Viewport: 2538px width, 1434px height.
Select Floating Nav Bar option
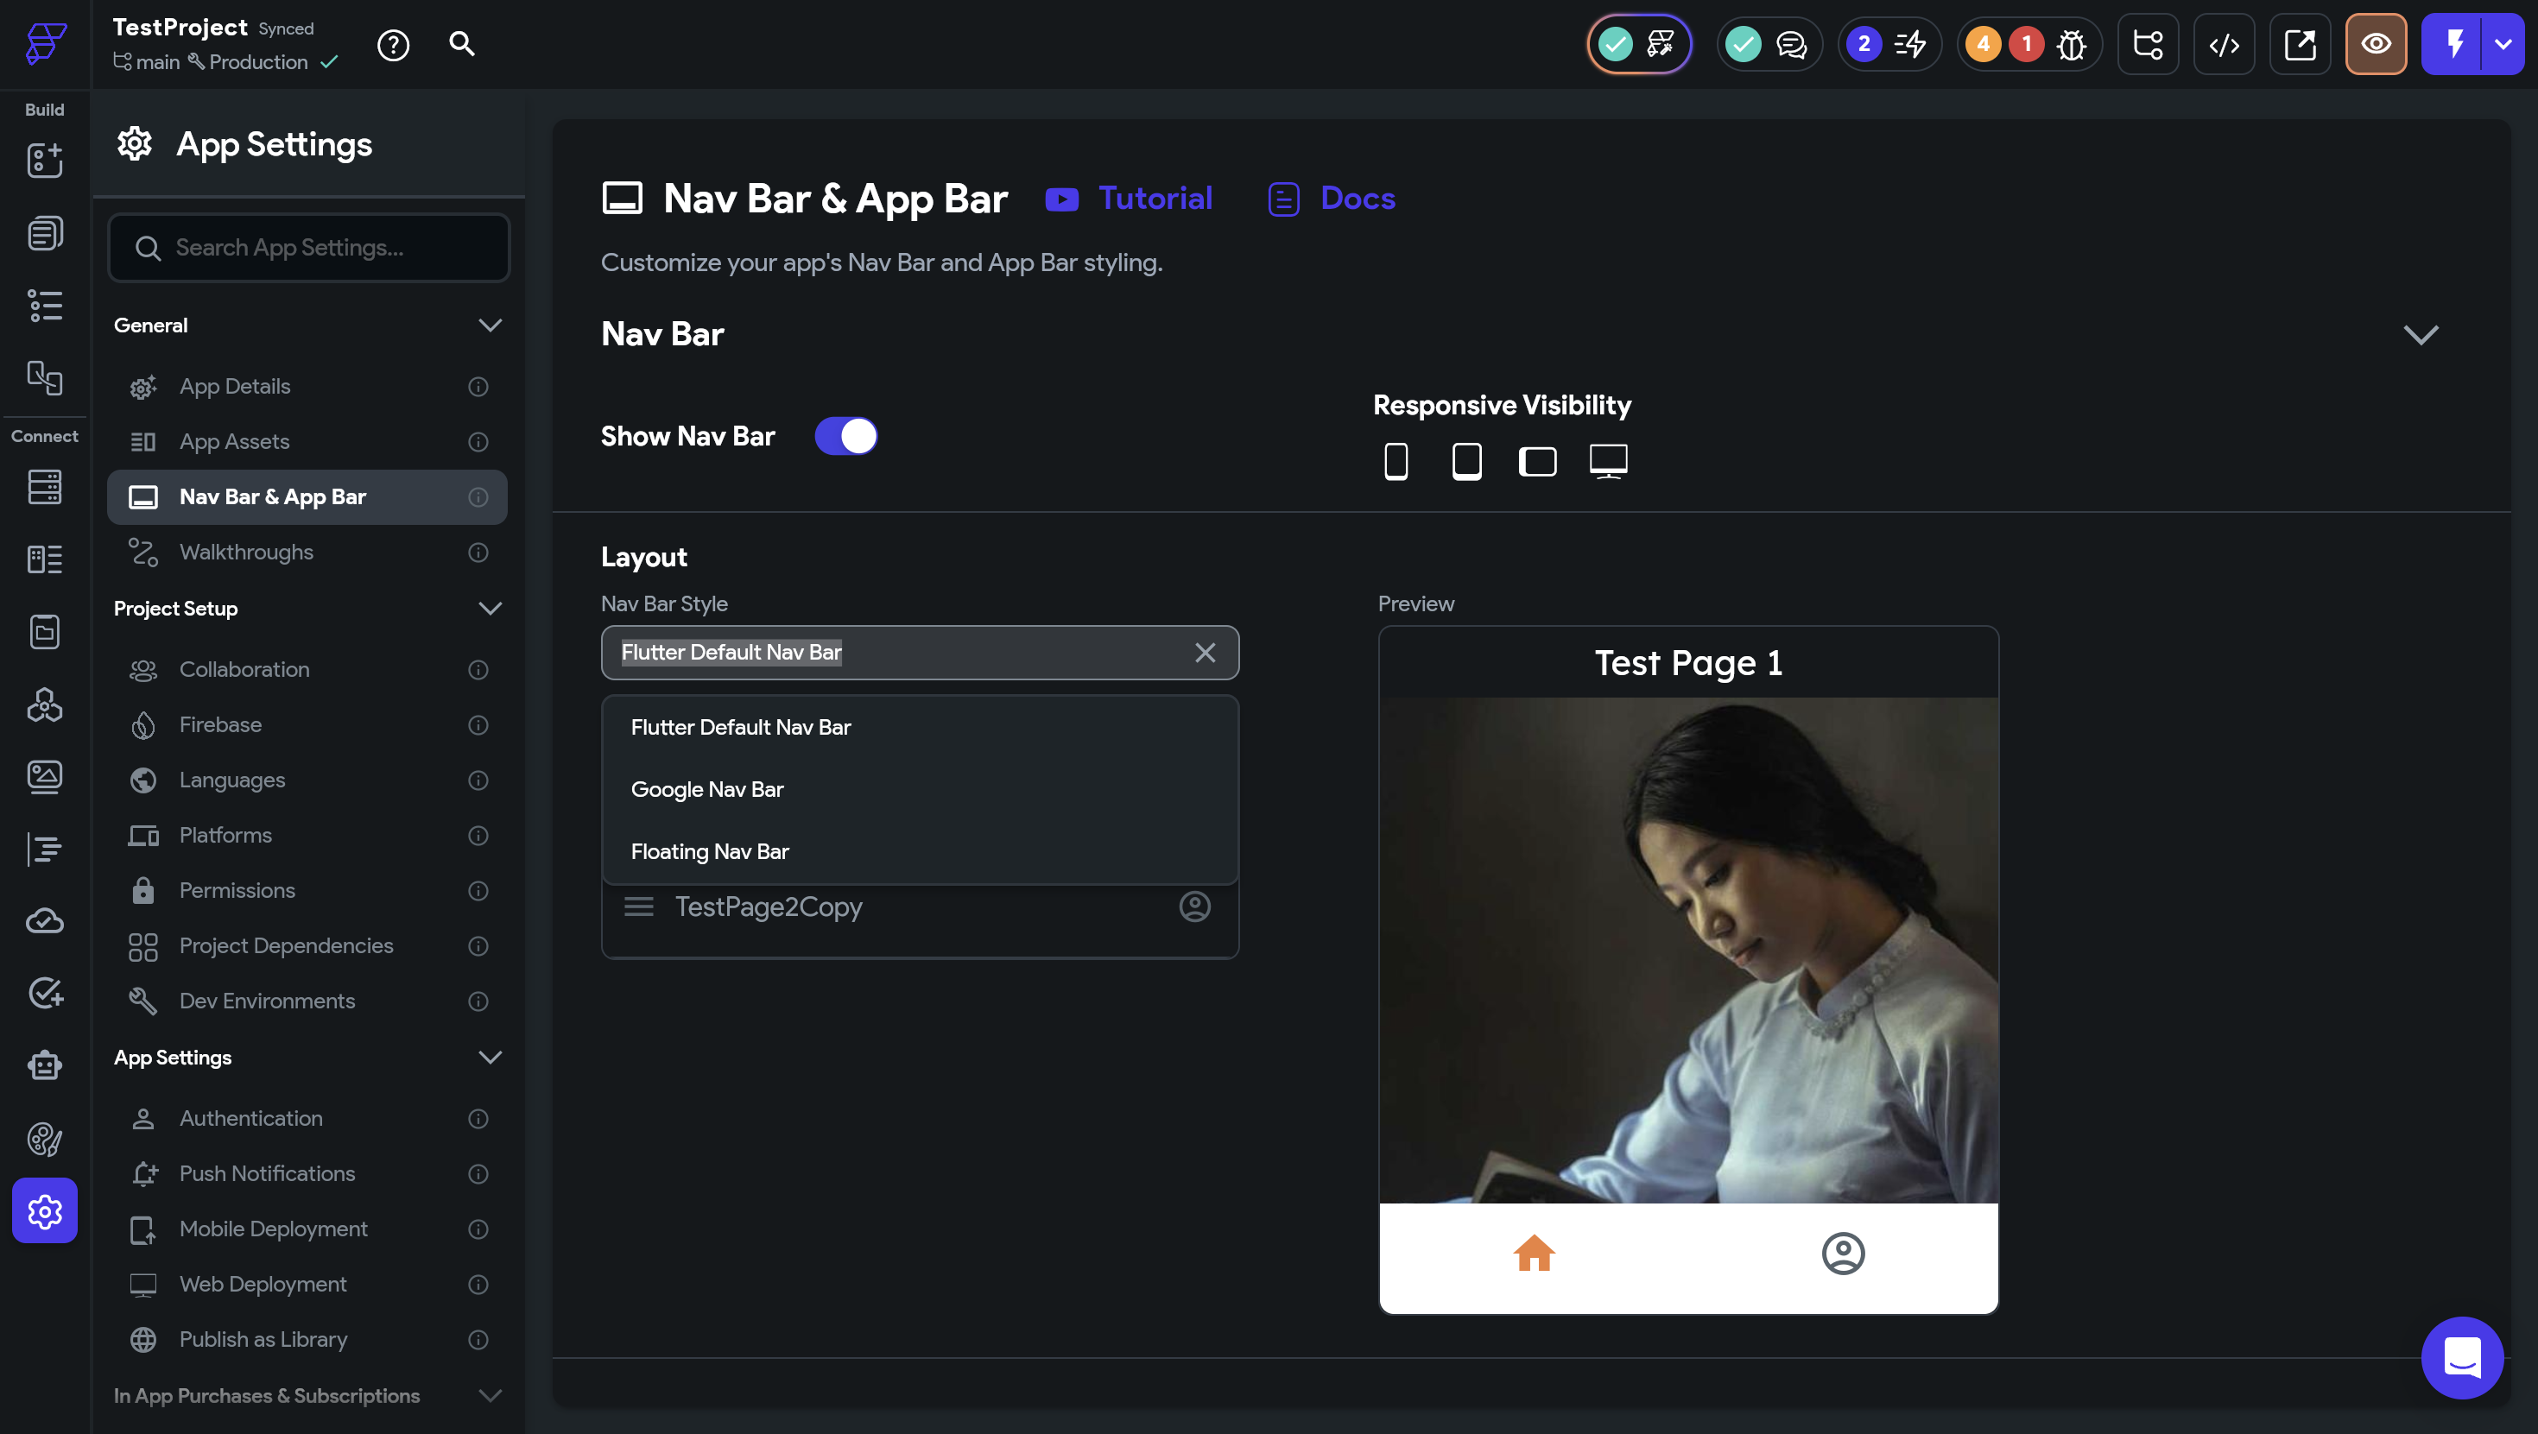(x=709, y=851)
